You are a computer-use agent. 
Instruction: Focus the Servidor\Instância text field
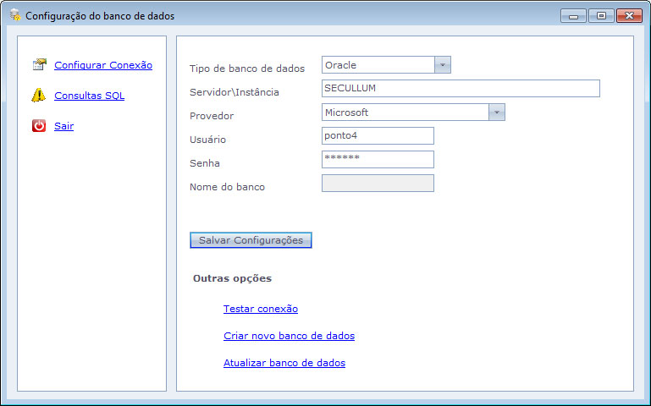click(x=461, y=89)
